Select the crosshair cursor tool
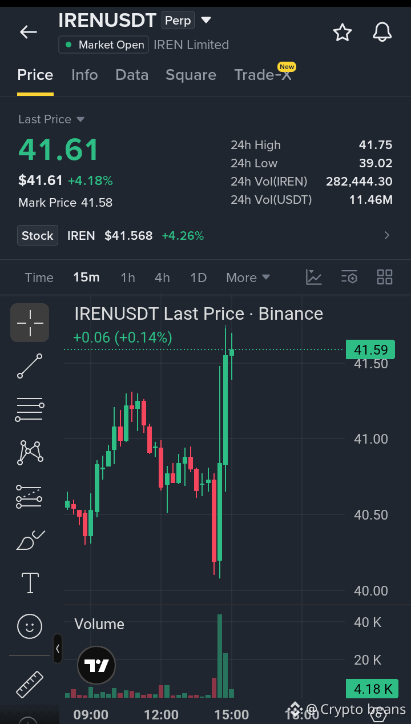Viewport: 411px width, 724px height. coord(30,323)
